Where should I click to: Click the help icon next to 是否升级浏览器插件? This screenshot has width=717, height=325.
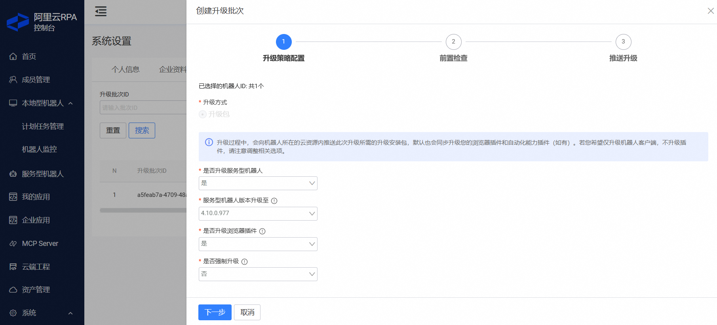click(262, 231)
